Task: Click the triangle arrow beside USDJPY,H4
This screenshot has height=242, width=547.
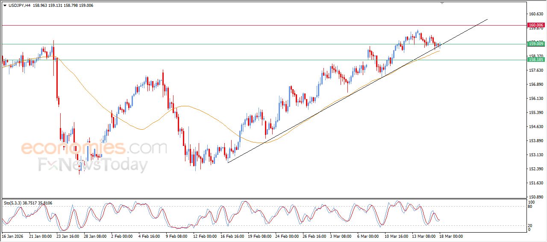Action: 5,6
